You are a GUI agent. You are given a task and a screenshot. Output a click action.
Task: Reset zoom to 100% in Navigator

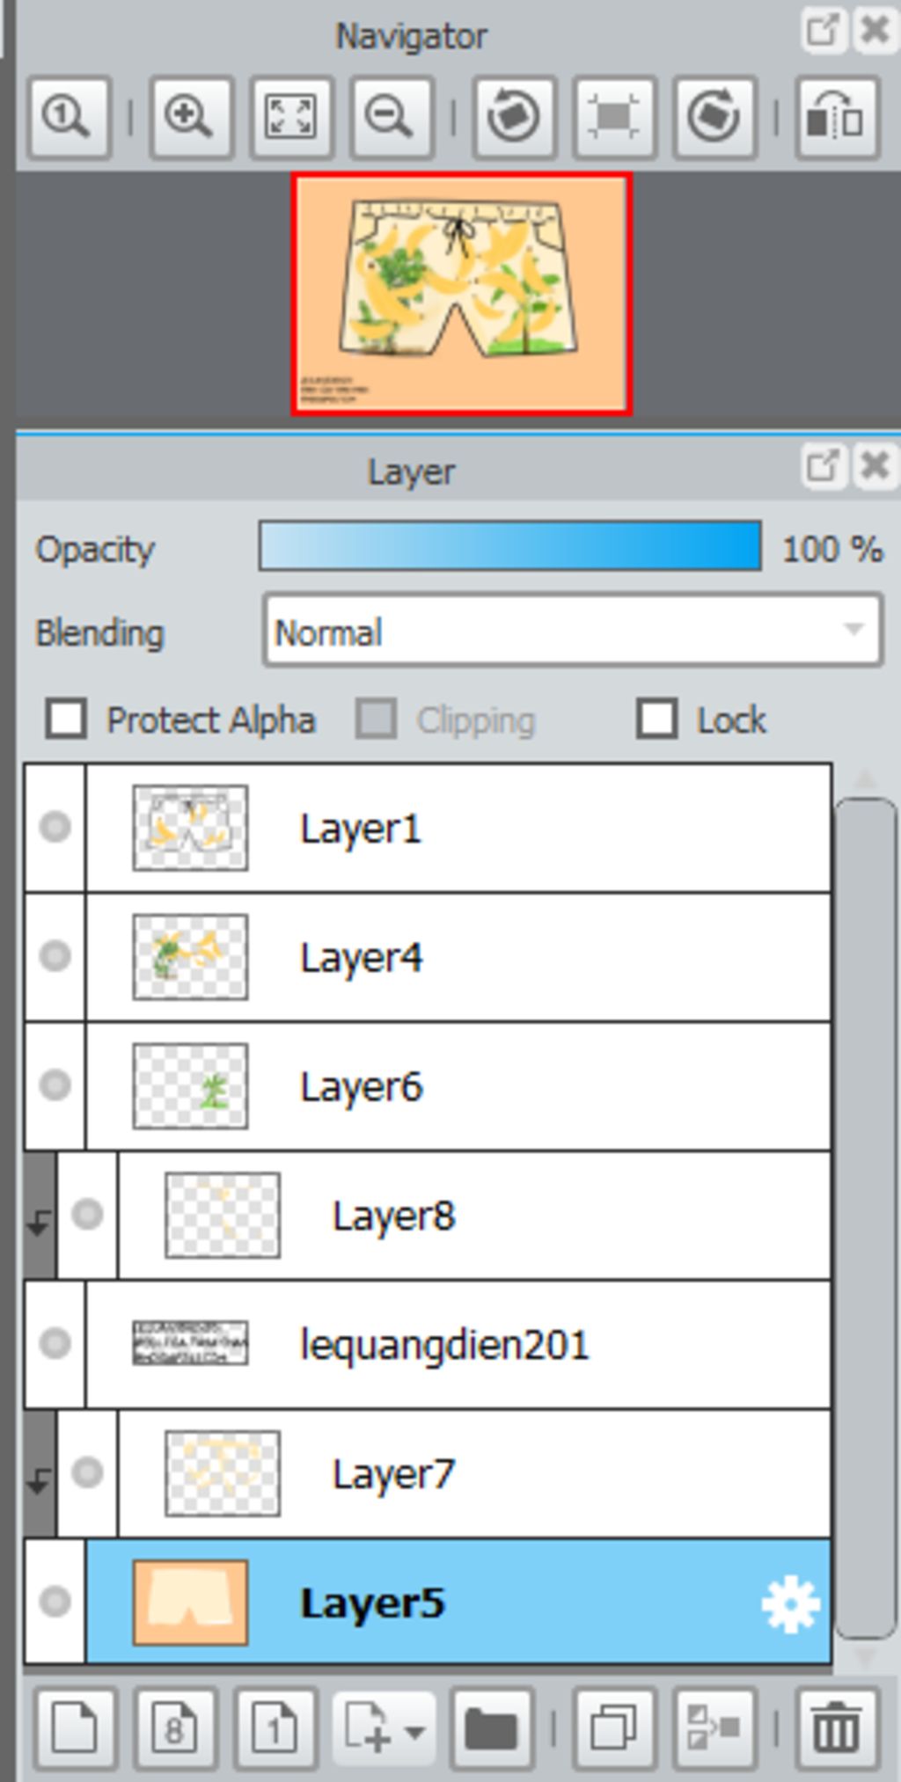coord(69,117)
